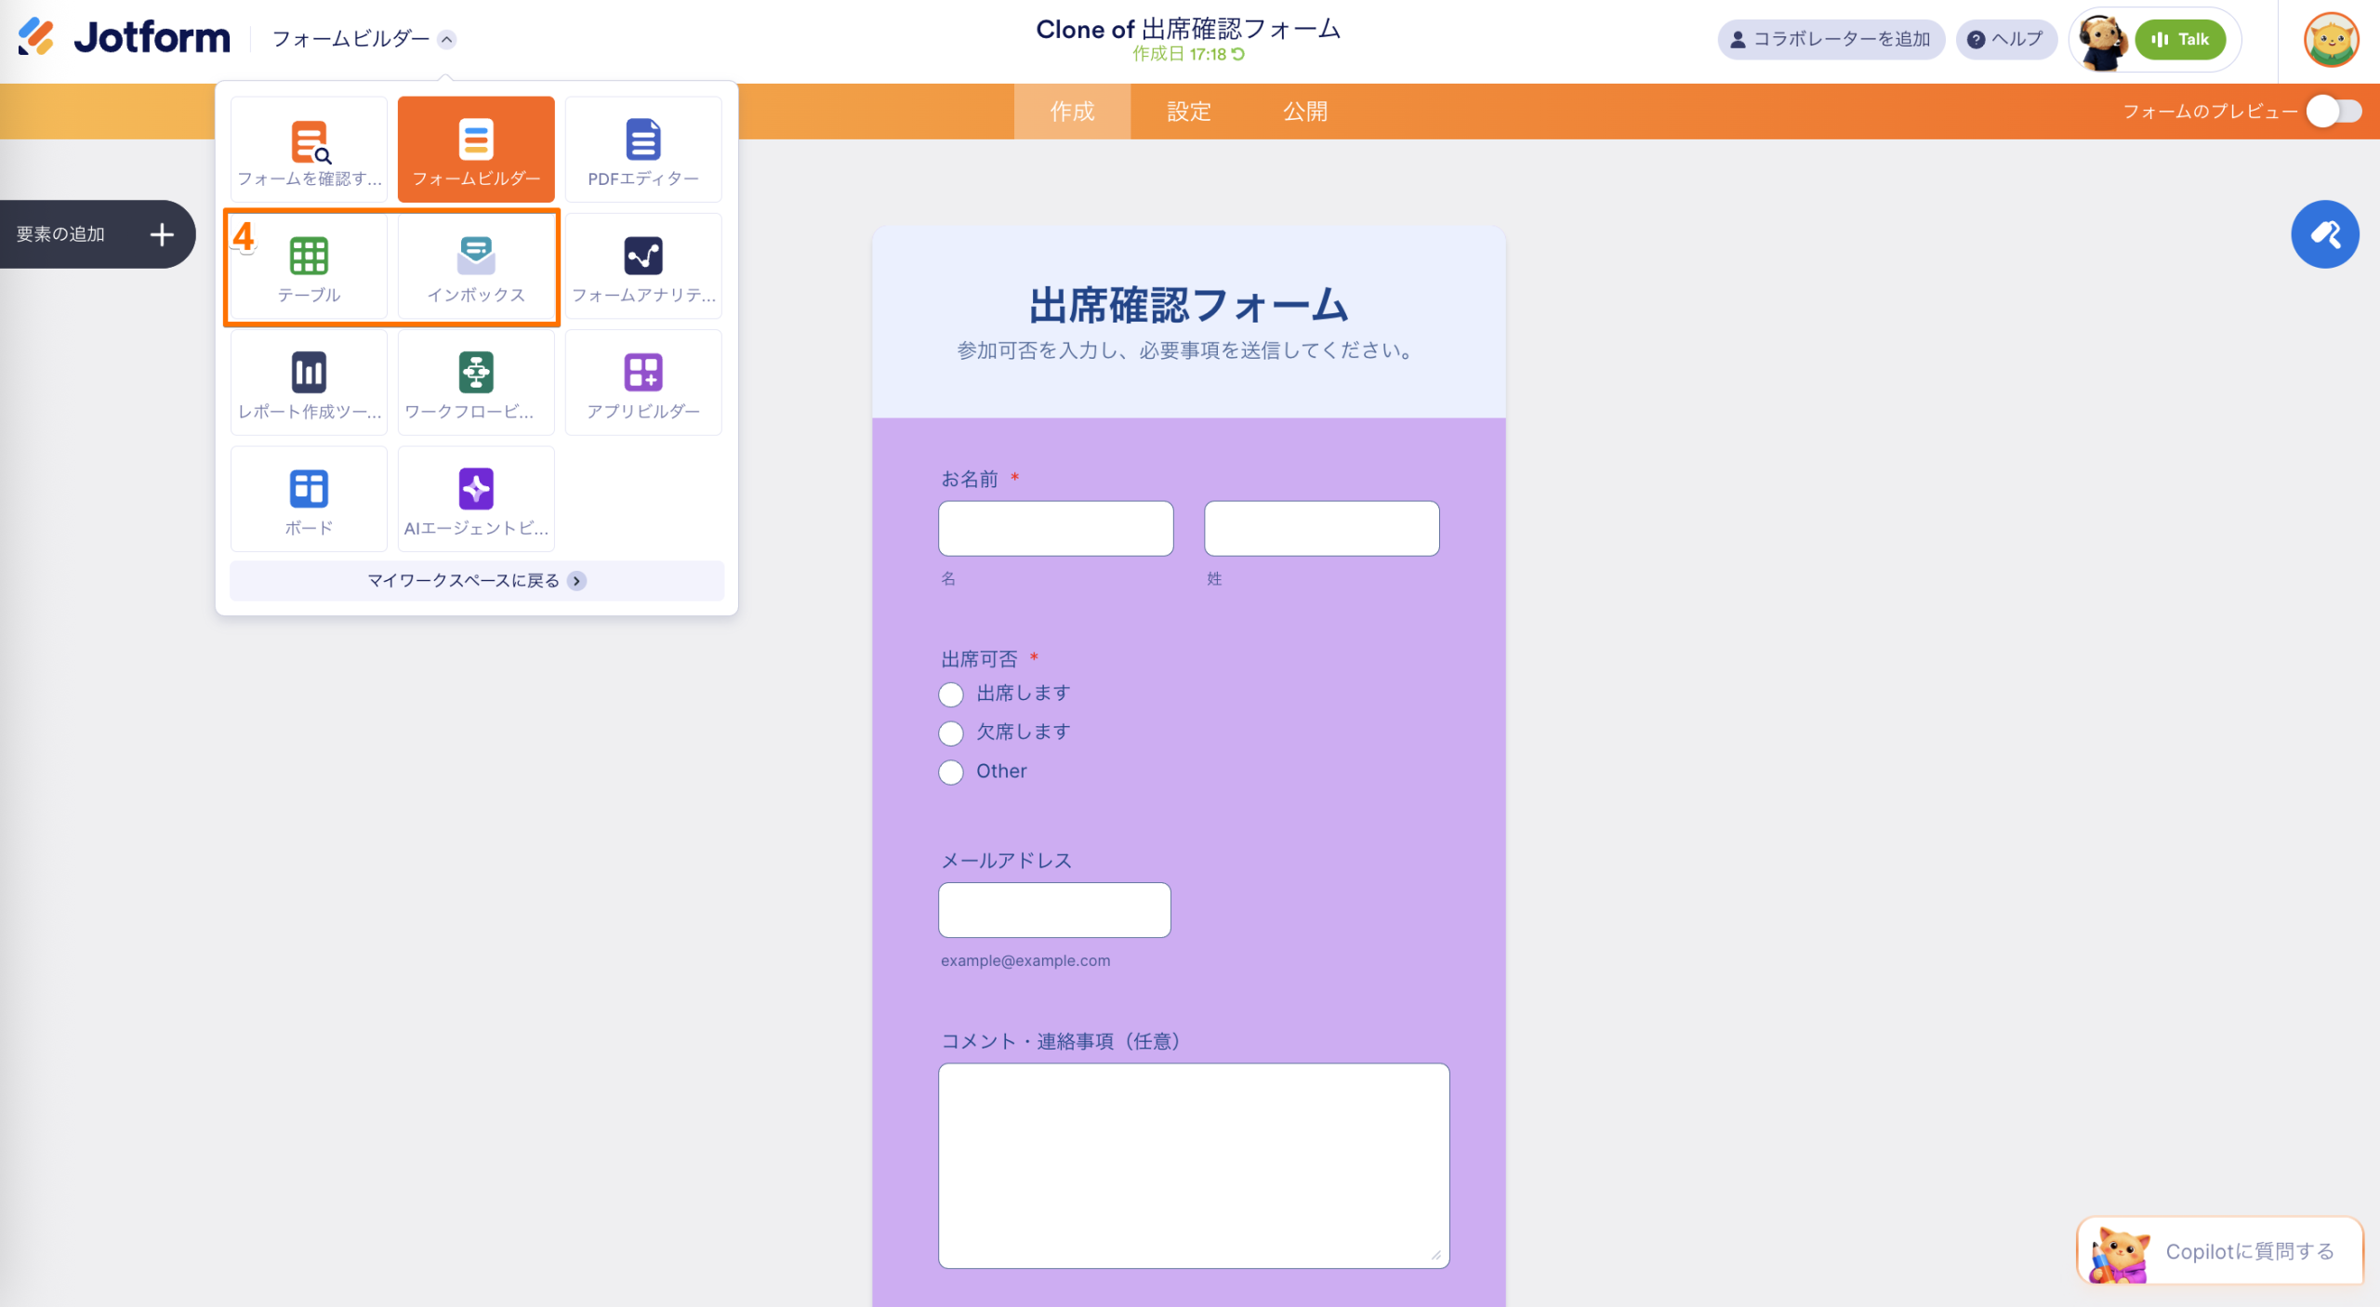Click the example@example.com hint text
2380x1307 pixels.
click(x=1025, y=961)
